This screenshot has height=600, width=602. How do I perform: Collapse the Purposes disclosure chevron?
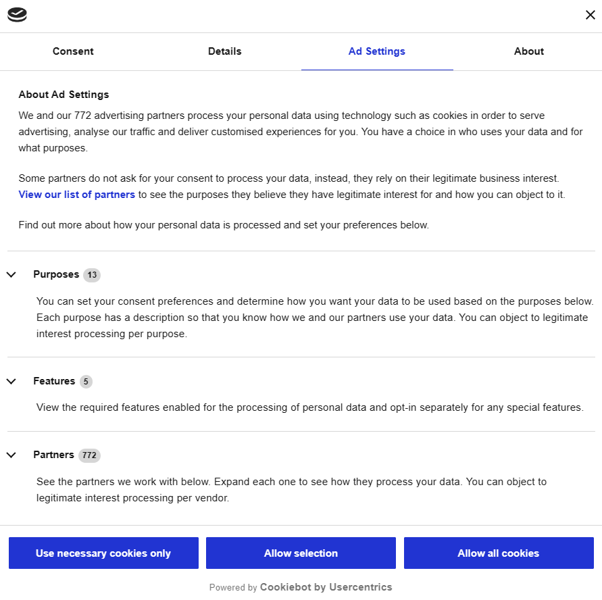tap(11, 274)
